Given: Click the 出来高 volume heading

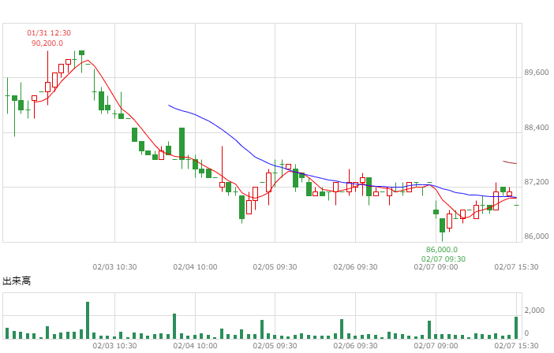Looking at the screenshot, I should tap(17, 281).
